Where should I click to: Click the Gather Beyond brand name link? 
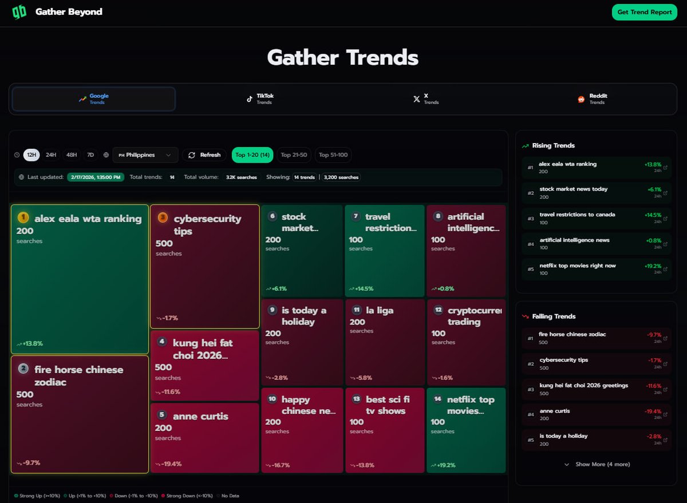[69, 12]
